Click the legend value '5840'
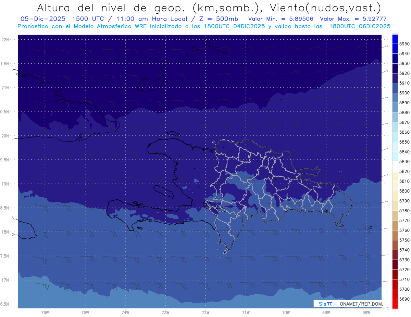 [x=404, y=151]
